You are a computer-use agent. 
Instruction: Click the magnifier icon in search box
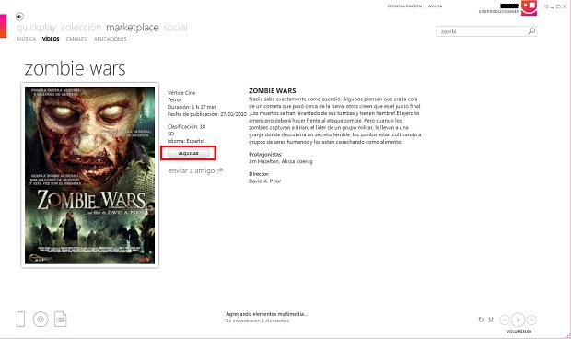[531, 31]
